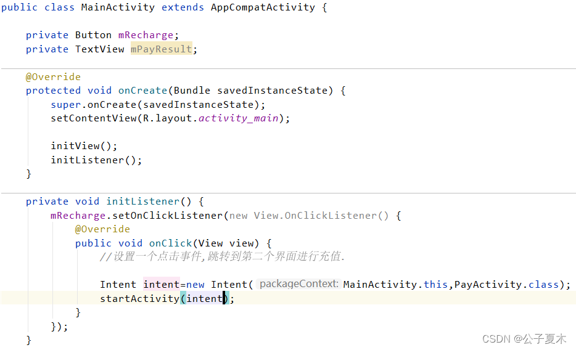Click the onClick method name
Screen dimensions: 576x350
point(170,243)
